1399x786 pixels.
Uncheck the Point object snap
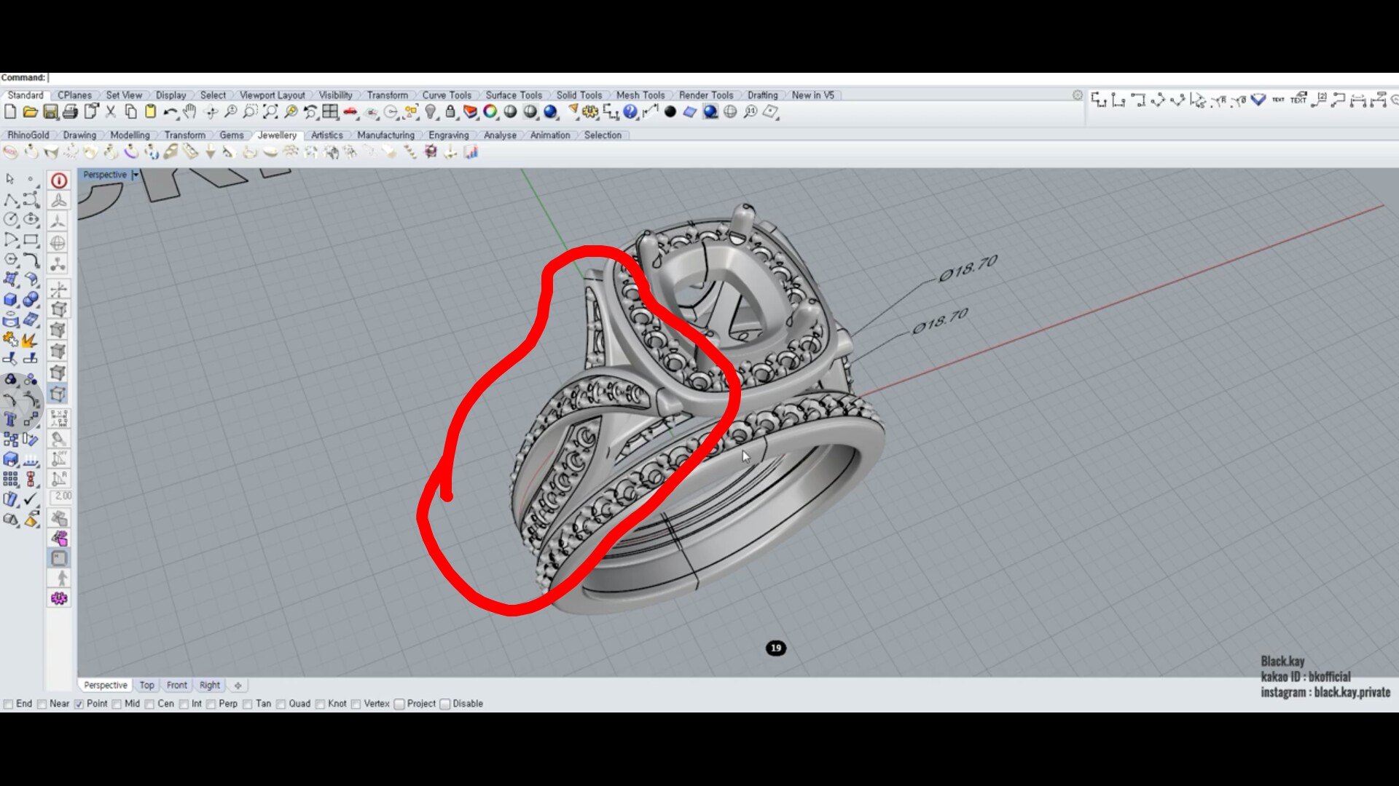[79, 704]
